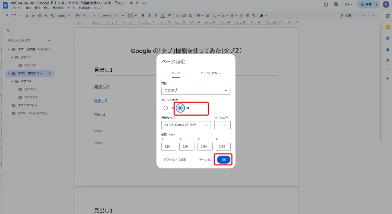Screen dimensions: 392x214
Task: Open the ツール menu
Action: point(71,8)
